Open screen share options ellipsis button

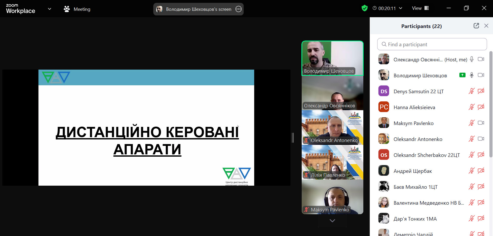pyautogui.click(x=239, y=9)
